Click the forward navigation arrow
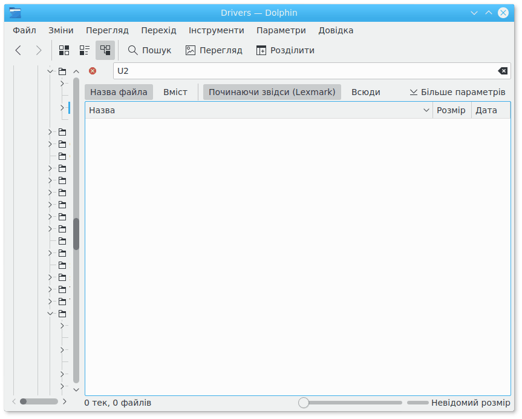The height and width of the screenshot is (419, 522). pyautogui.click(x=38, y=50)
